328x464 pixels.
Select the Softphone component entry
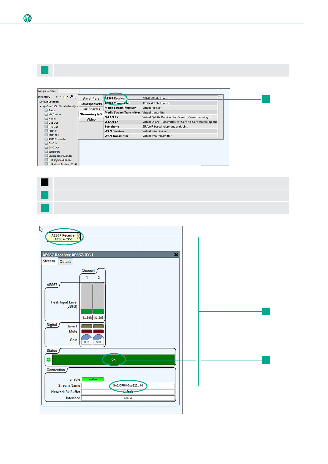point(112,127)
